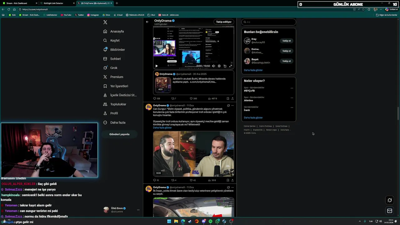Expand Daha fazla menu in sidebar
This screenshot has height=225, width=400.
(x=114, y=122)
